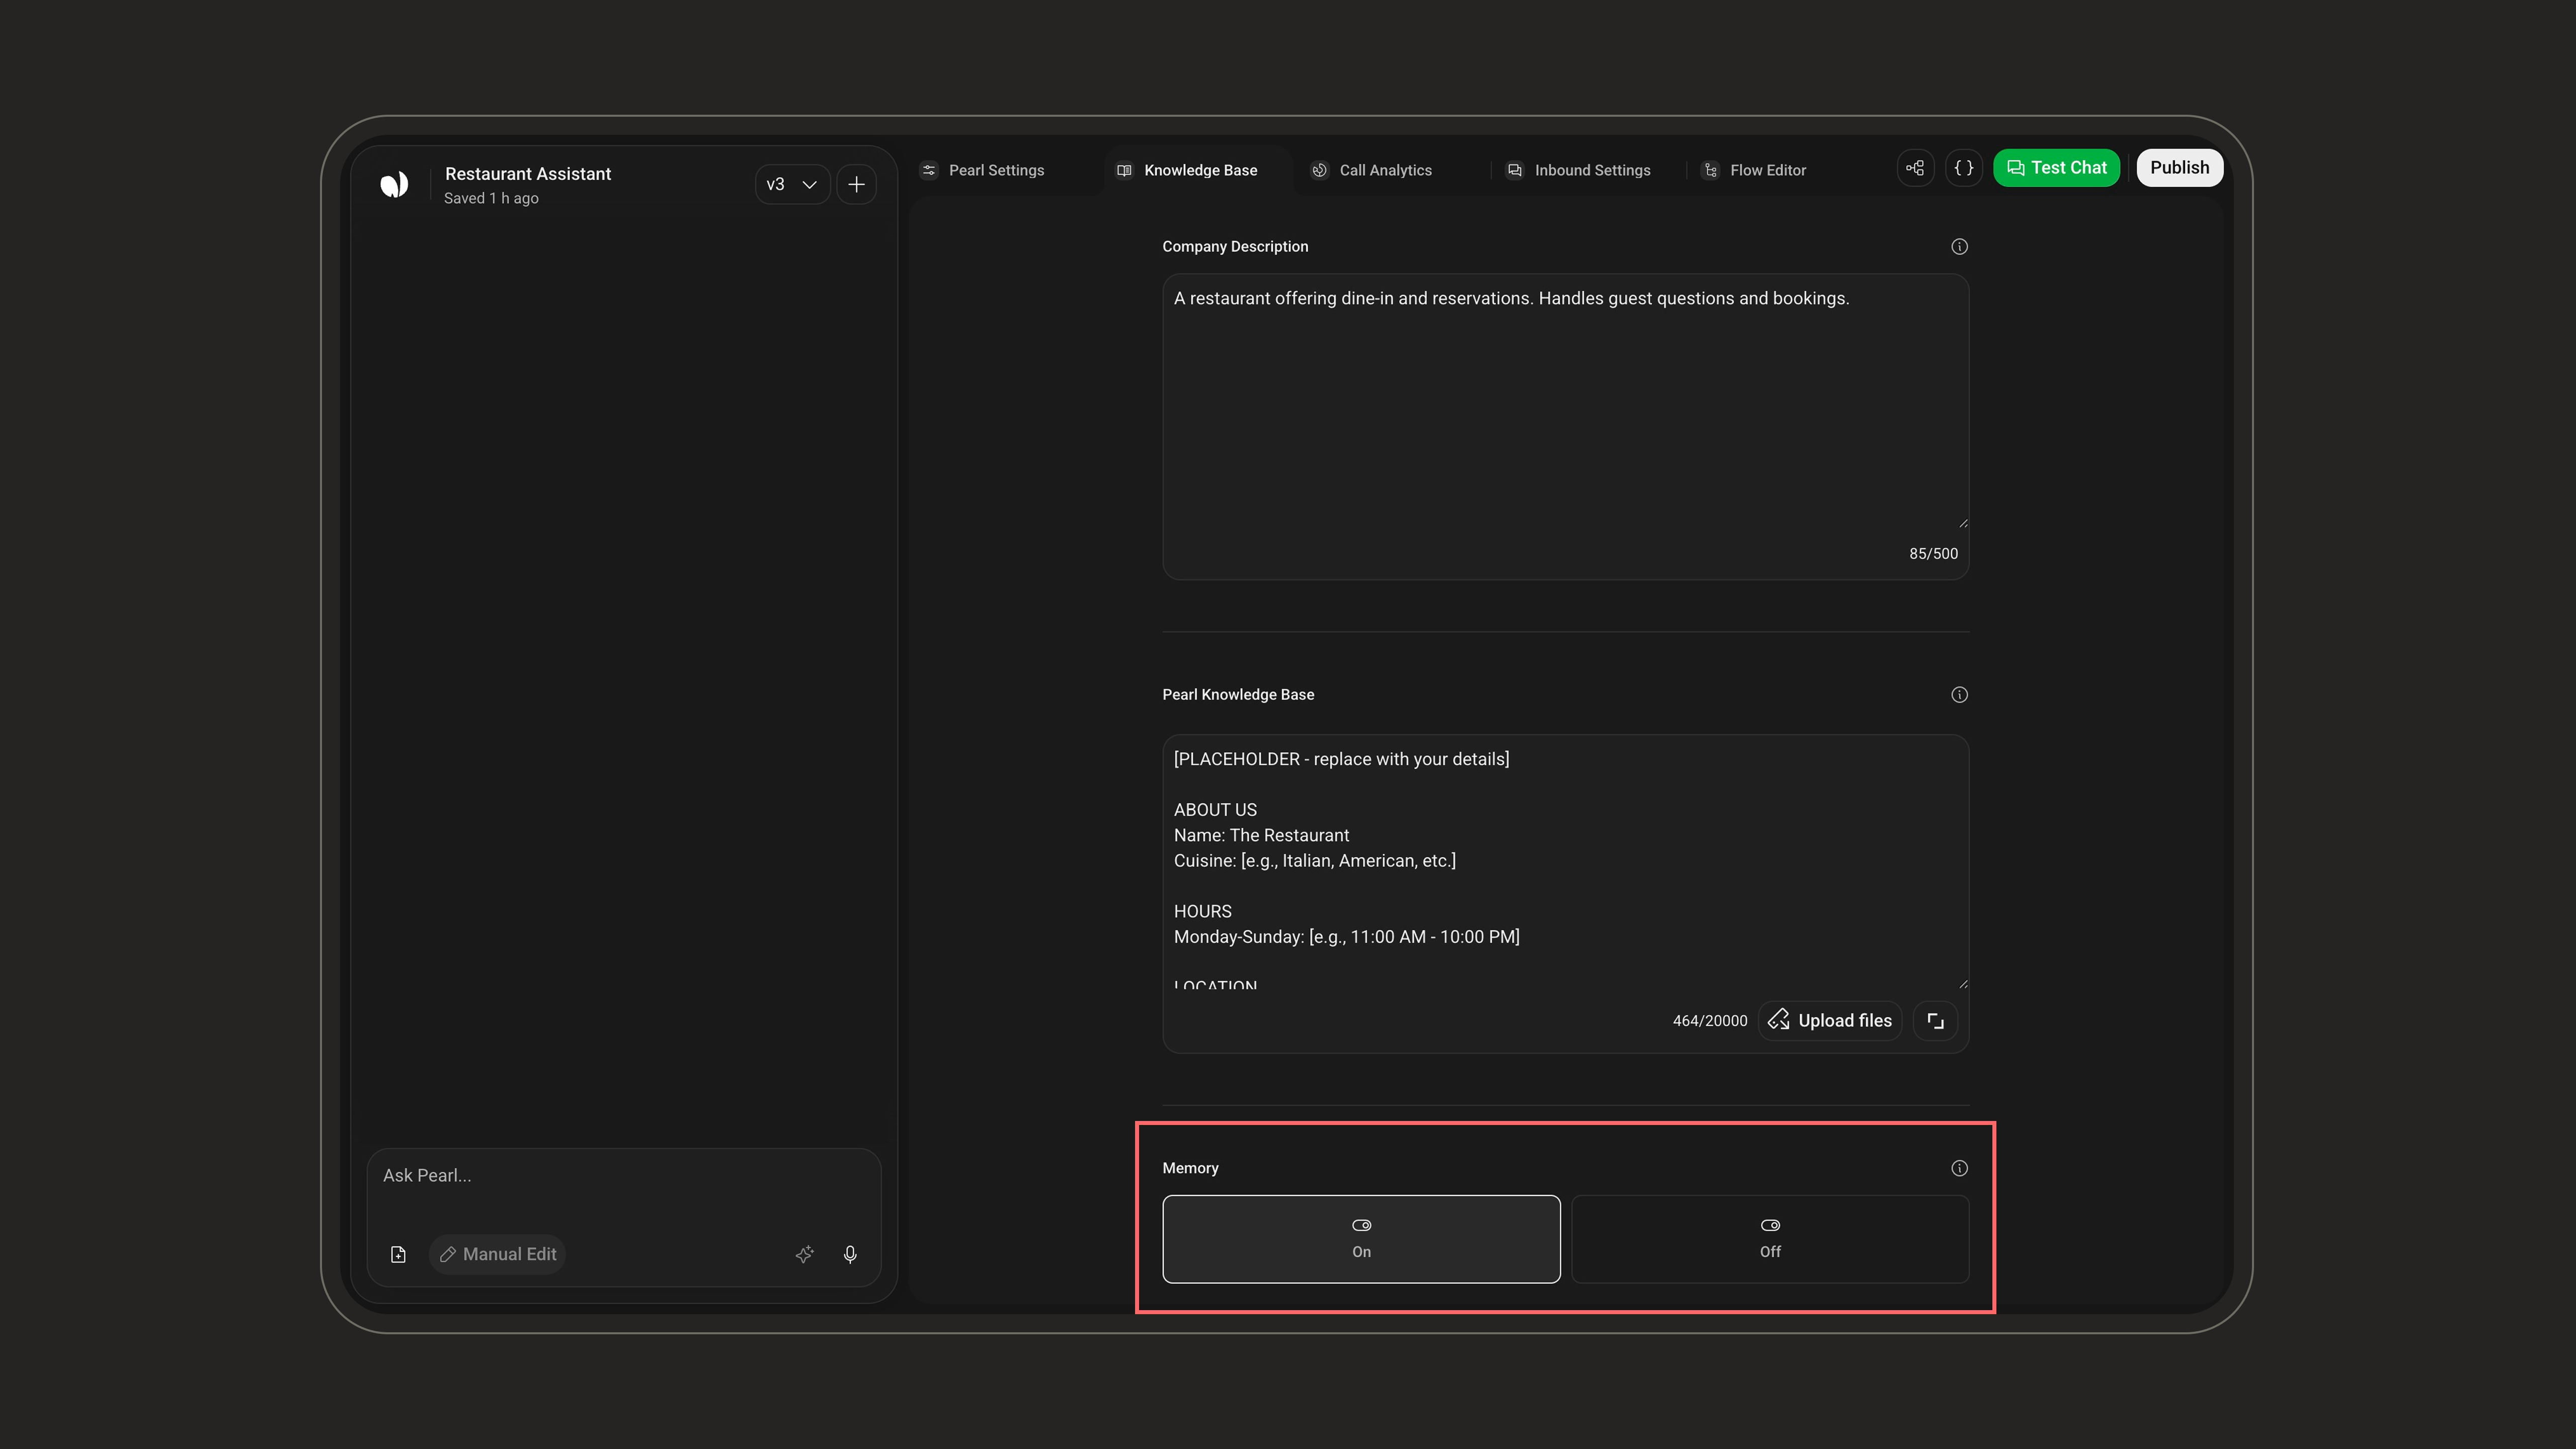Click the microphone icon
Viewport: 2576px width, 1449px height.
(x=850, y=1254)
